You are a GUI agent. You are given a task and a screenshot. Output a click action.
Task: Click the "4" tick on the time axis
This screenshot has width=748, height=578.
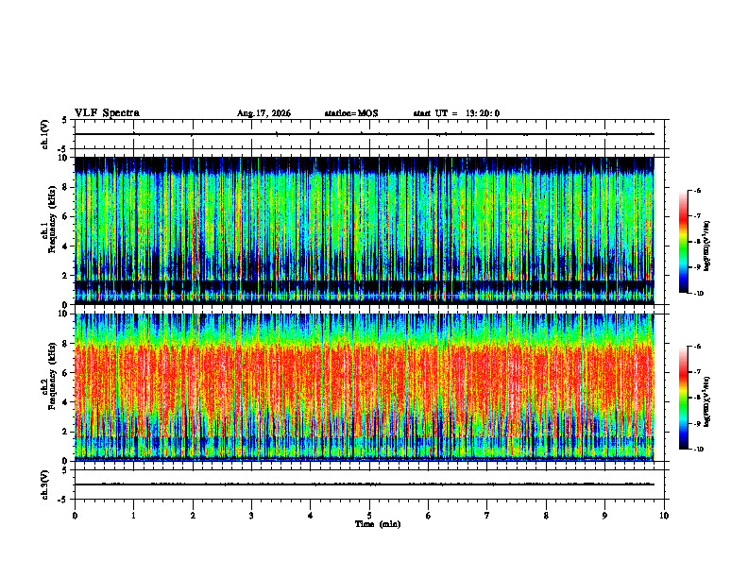click(x=311, y=516)
